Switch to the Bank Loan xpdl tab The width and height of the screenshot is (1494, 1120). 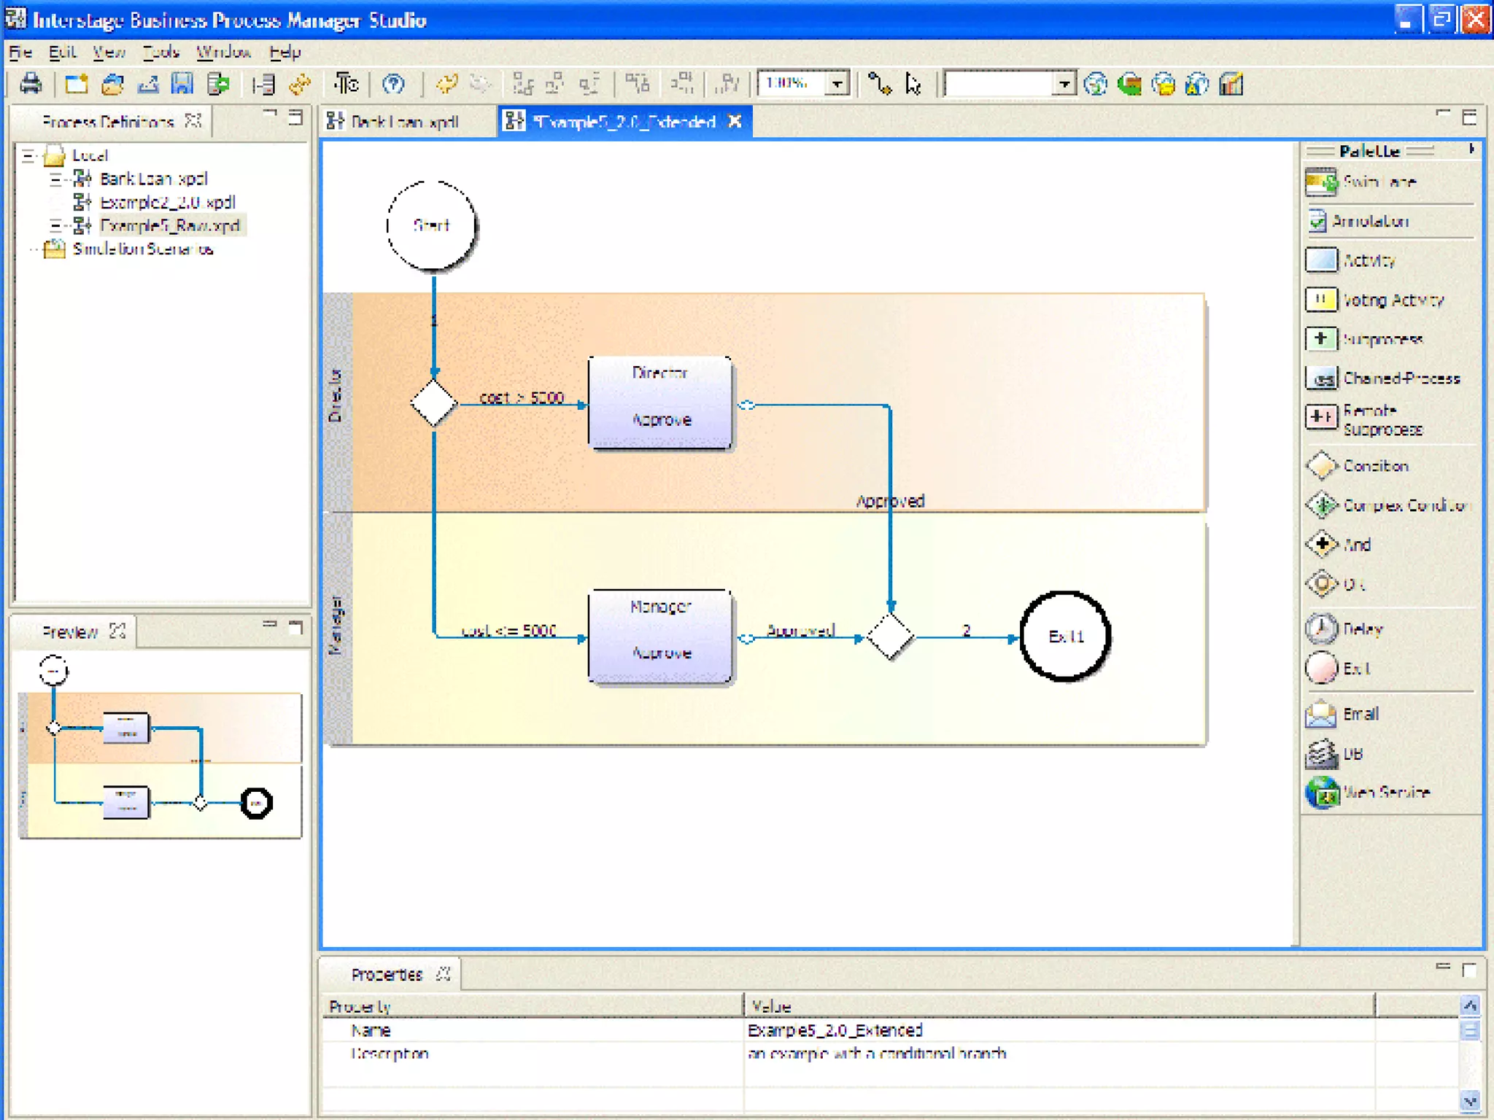403,122
